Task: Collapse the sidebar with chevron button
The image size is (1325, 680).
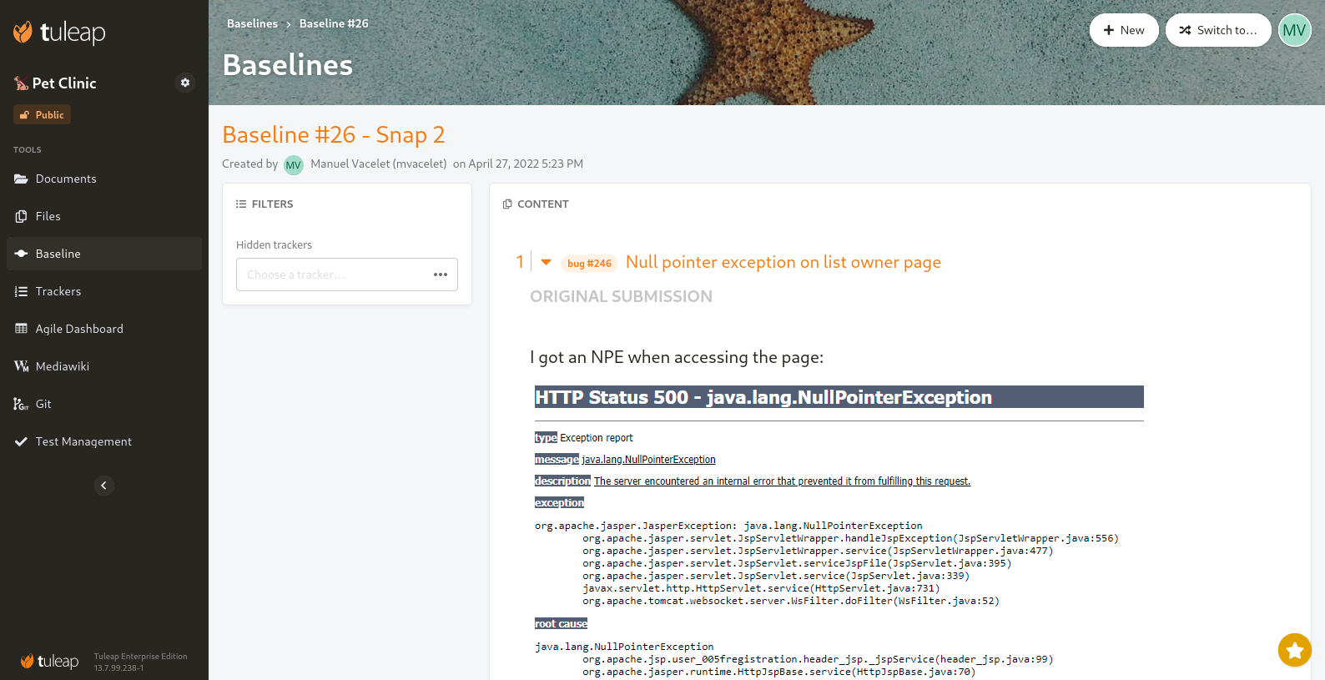Action: click(x=103, y=486)
